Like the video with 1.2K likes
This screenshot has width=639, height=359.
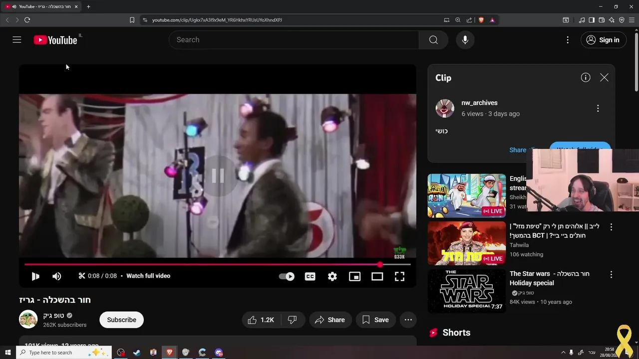coord(261,320)
